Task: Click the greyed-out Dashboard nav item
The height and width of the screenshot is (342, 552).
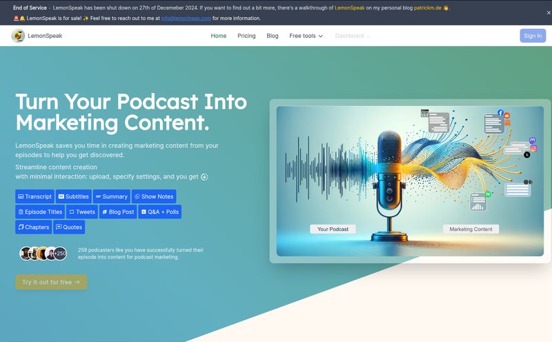Action: (352, 36)
